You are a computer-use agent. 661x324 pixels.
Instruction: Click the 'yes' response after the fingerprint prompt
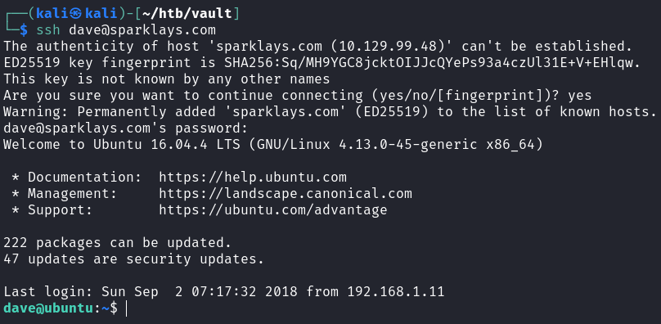pos(580,96)
